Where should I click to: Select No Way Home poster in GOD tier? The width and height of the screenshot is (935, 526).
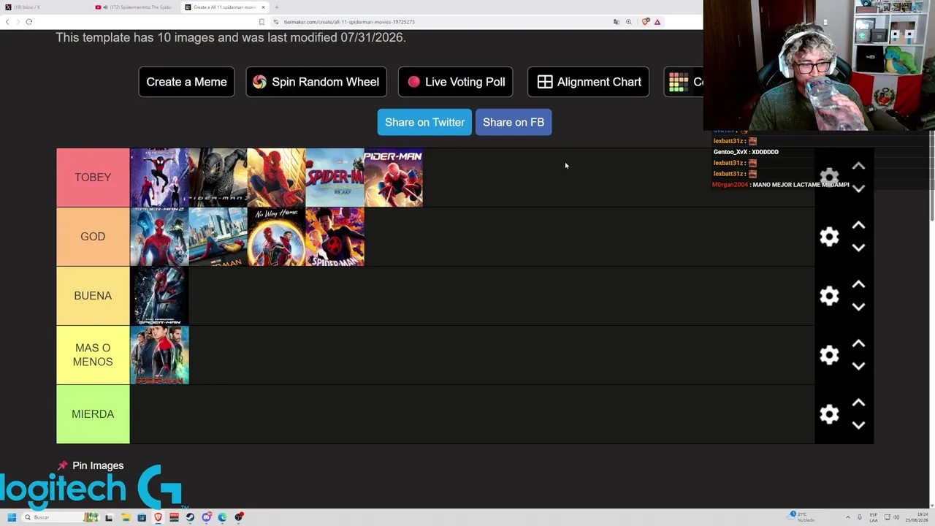tap(276, 237)
